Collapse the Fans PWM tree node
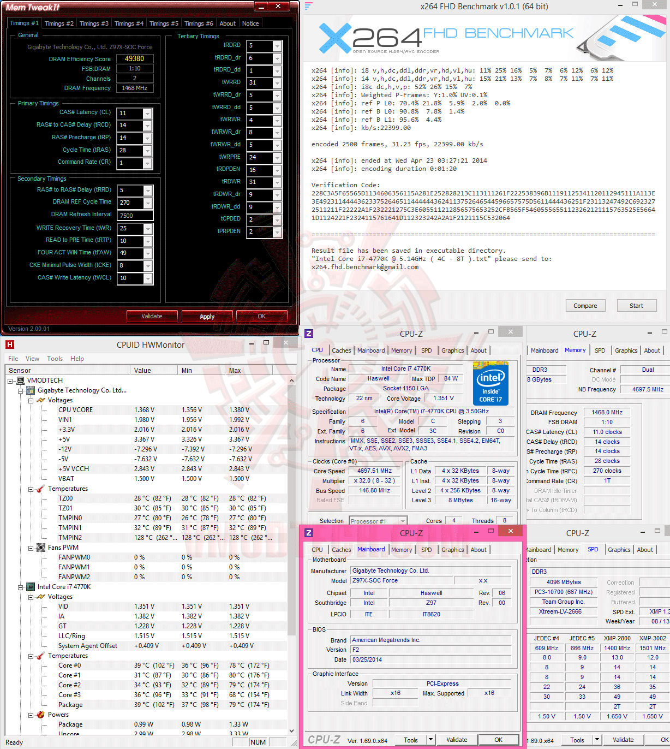Viewport: 670px width, 749px height. point(31,548)
